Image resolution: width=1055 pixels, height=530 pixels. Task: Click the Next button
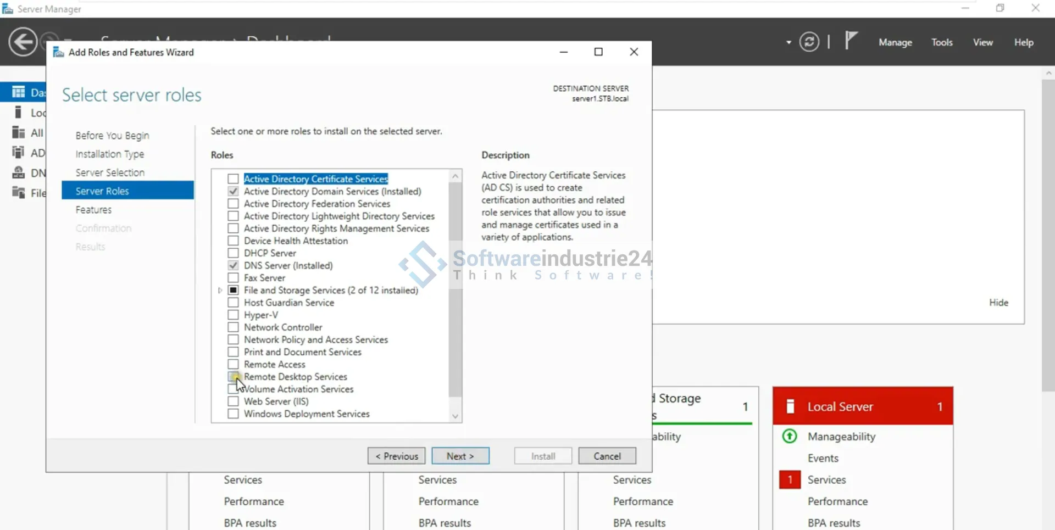coord(460,456)
